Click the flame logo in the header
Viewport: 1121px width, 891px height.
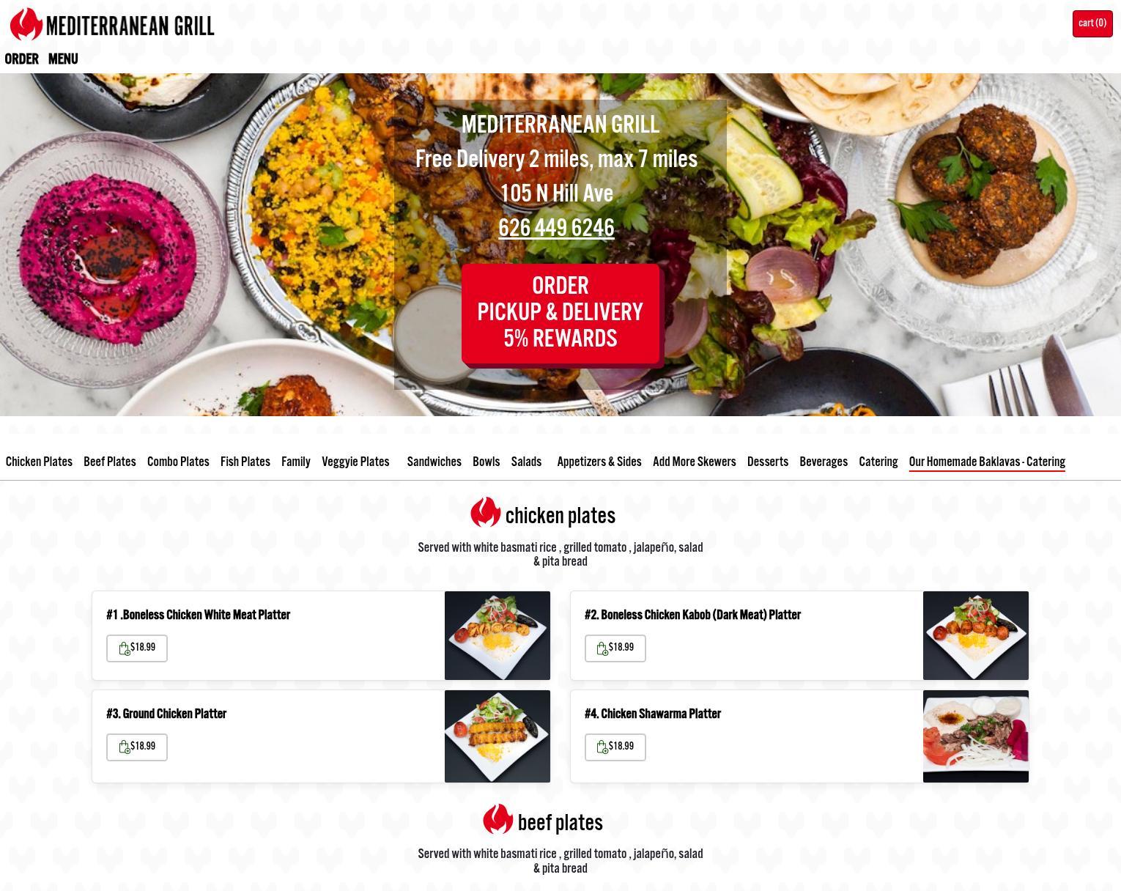click(26, 24)
